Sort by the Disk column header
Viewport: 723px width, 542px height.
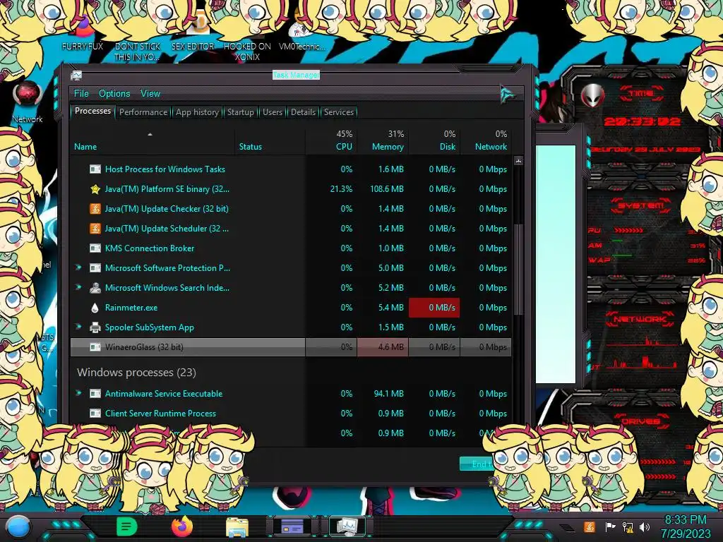tap(434, 140)
